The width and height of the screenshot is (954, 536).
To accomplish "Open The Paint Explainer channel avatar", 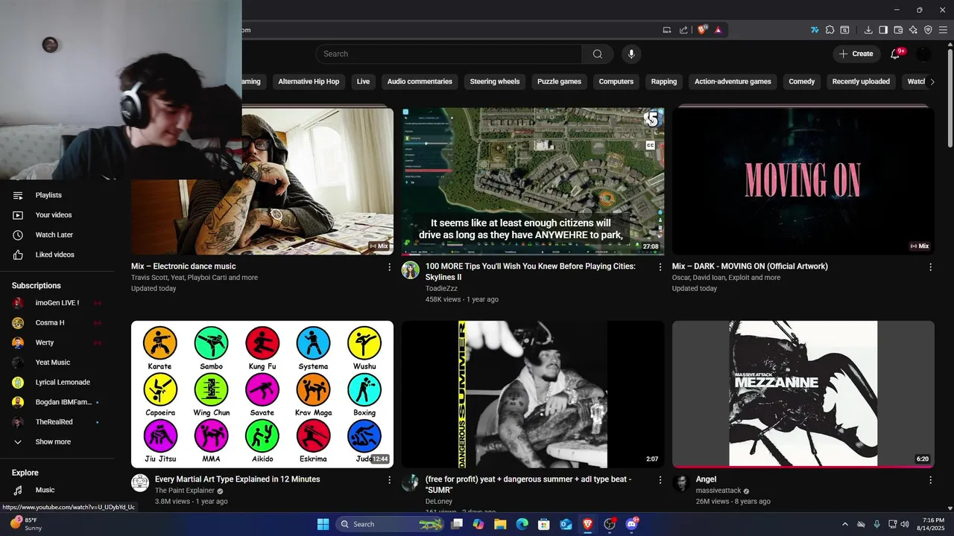I will (x=140, y=482).
